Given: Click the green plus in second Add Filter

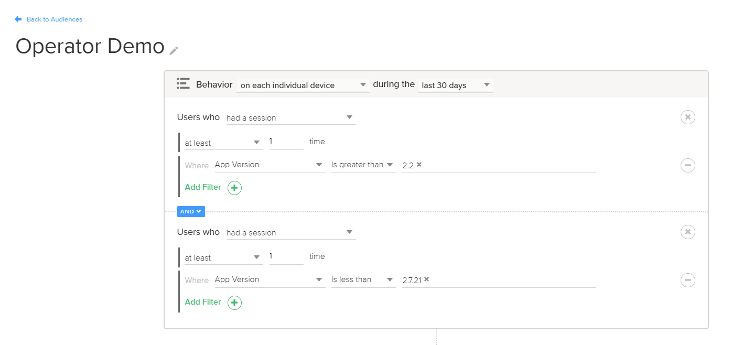Looking at the screenshot, I should point(234,303).
